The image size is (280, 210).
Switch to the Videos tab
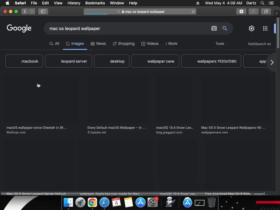tap(150, 43)
